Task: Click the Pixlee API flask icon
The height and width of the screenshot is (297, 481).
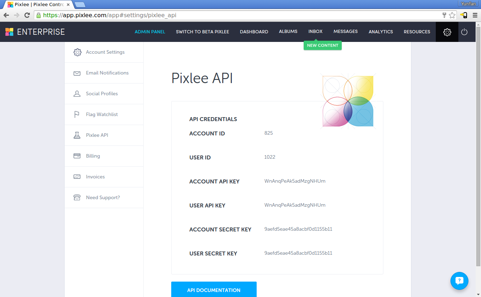Action: coord(77,135)
